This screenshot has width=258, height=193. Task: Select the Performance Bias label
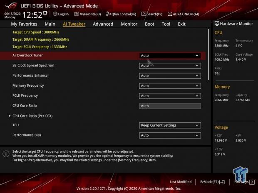click(x=27, y=135)
